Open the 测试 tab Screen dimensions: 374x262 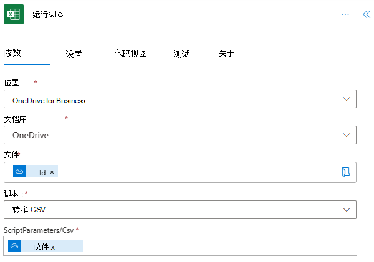pos(182,54)
